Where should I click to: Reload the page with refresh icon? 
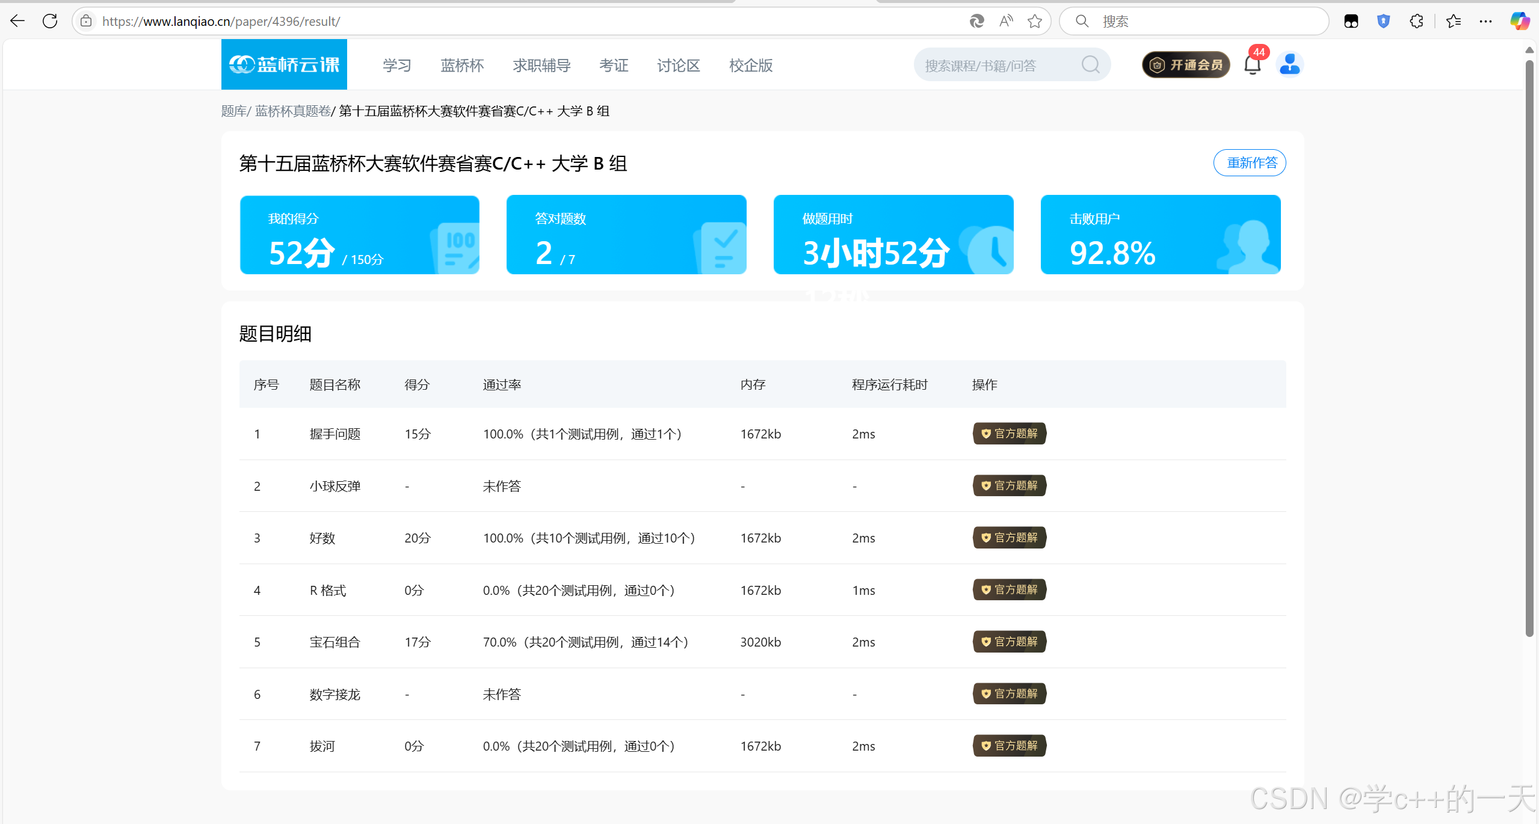tap(50, 21)
